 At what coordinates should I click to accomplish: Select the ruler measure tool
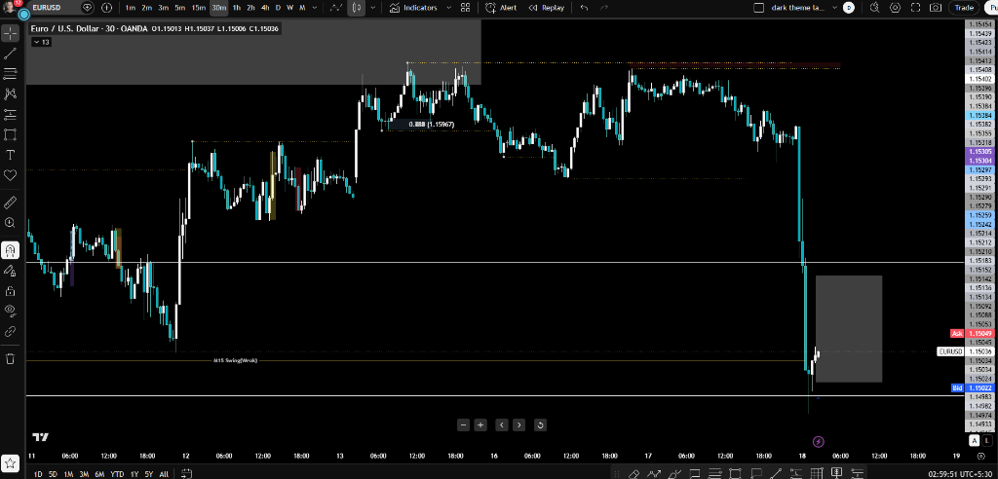(10, 203)
